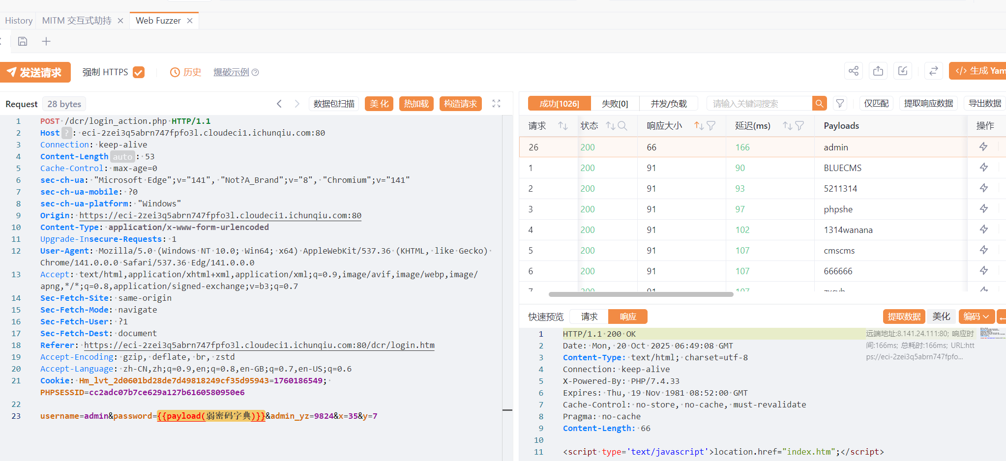Screen dimensions: 1006x461
Task: Close the Web Fuzzer tab
Action: point(190,21)
